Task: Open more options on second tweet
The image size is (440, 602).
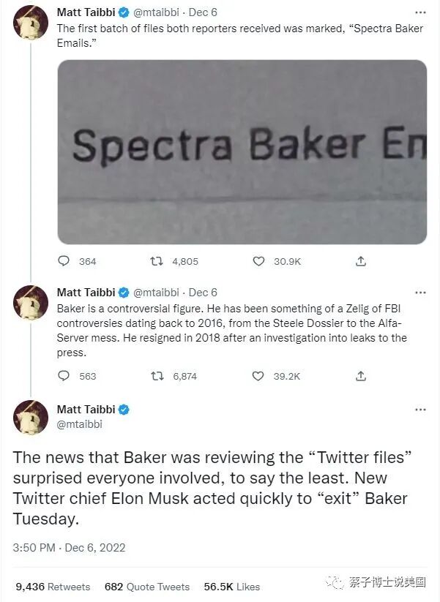Action: (x=420, y=293)
